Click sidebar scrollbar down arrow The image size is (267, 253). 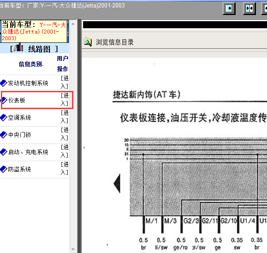[x=73, y=249]
